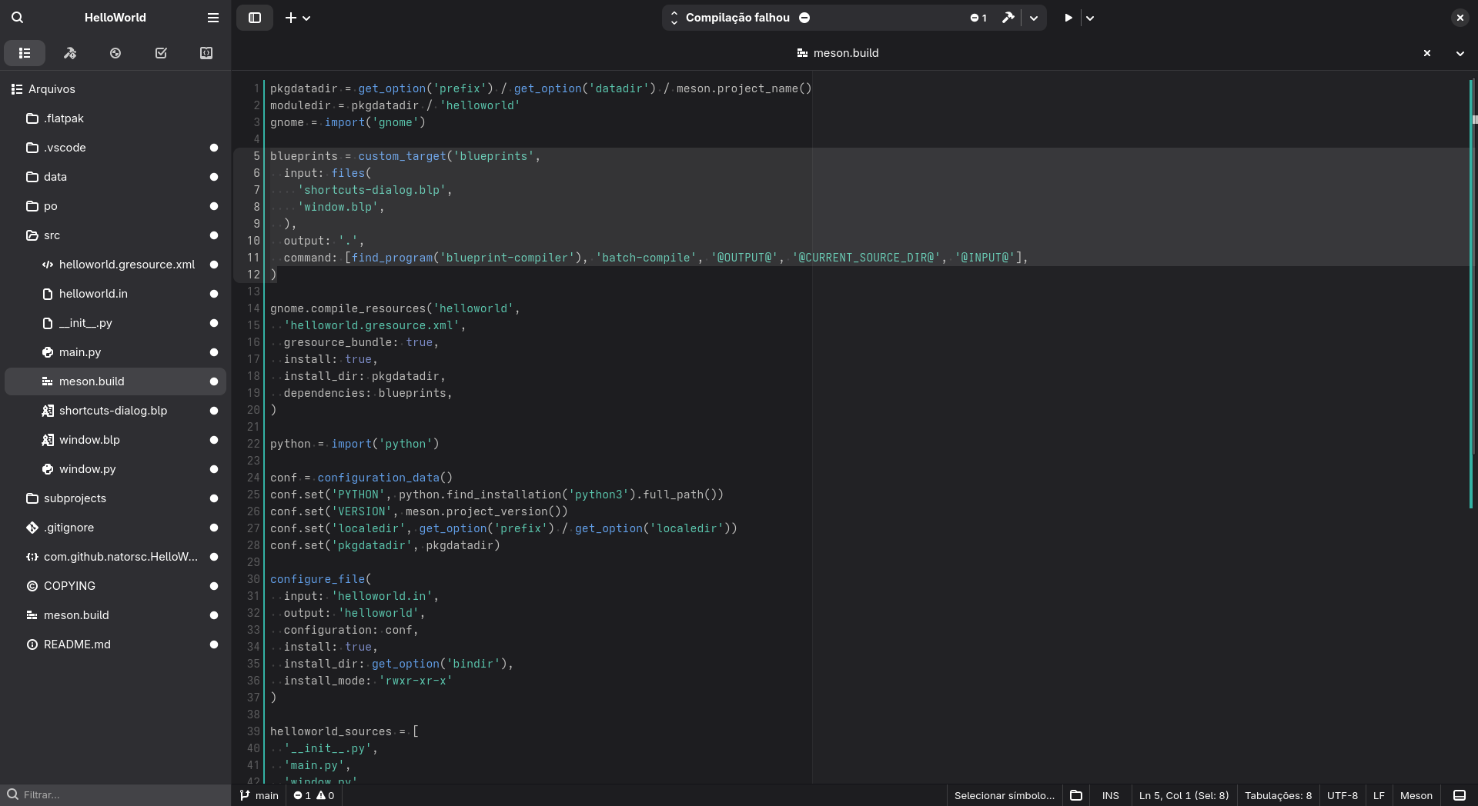Select the meson.build editor tab title

point(838,53)
